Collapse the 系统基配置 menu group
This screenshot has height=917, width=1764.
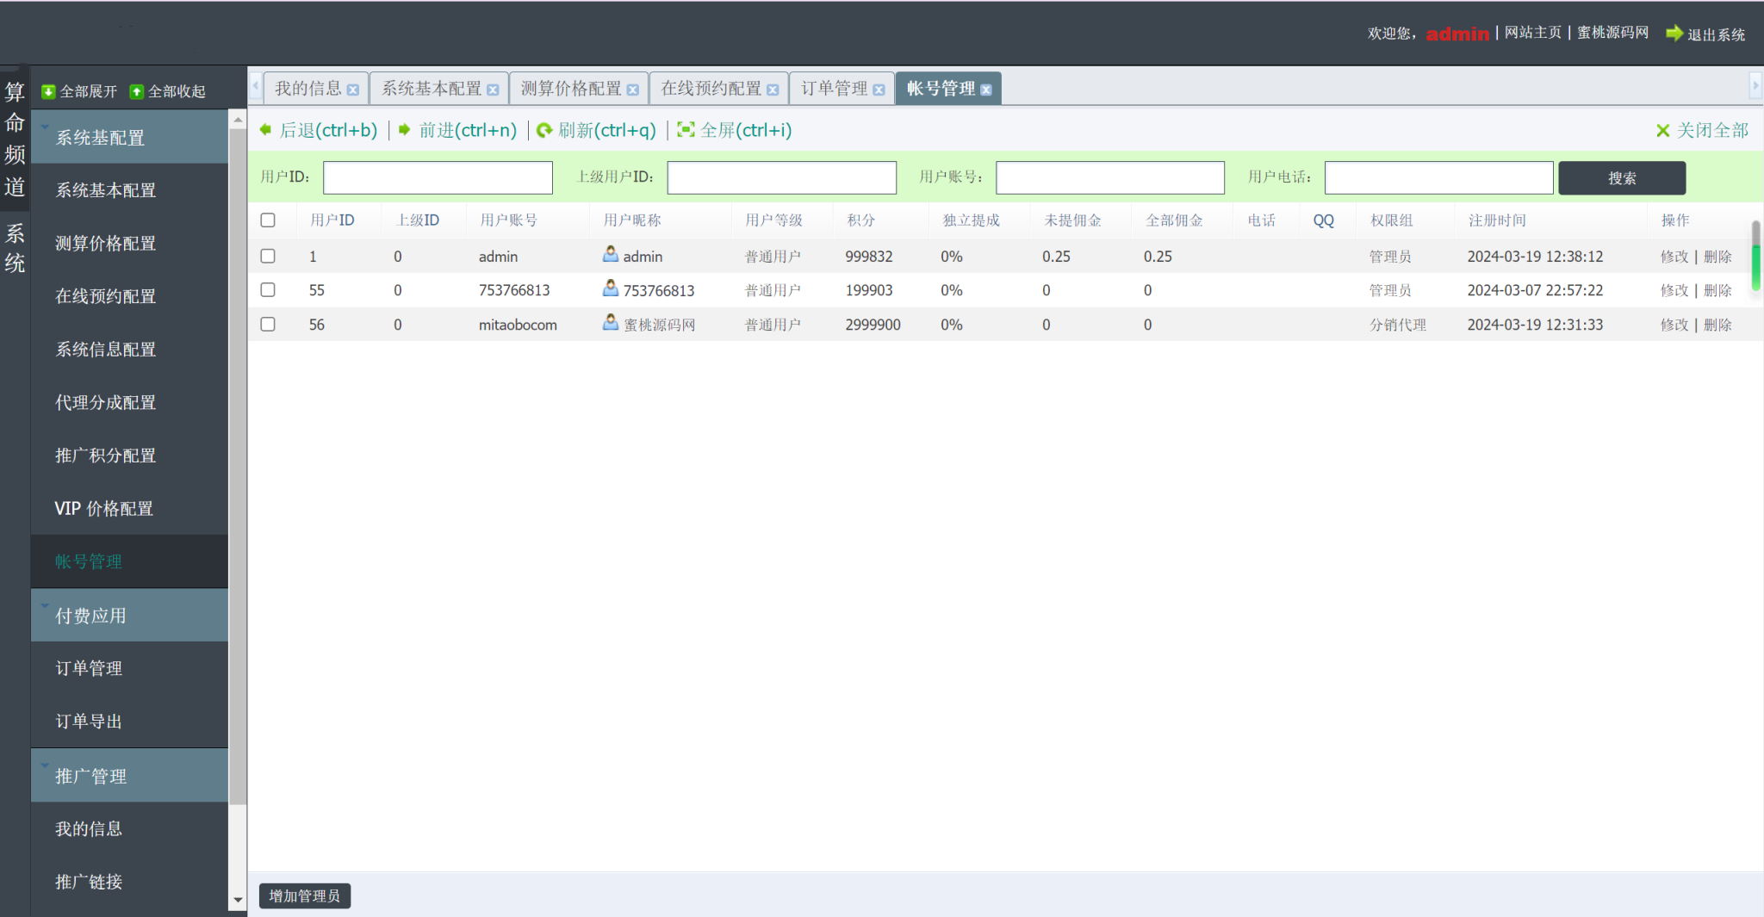pos(129,137)
